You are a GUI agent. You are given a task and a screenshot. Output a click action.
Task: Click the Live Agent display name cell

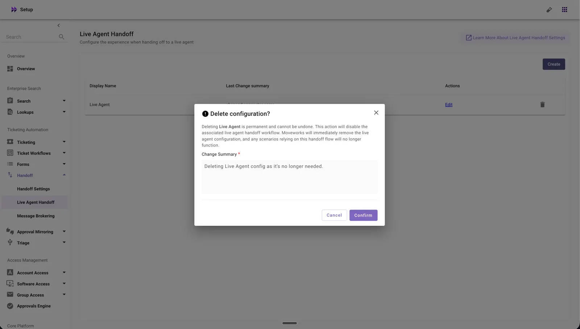100,105
